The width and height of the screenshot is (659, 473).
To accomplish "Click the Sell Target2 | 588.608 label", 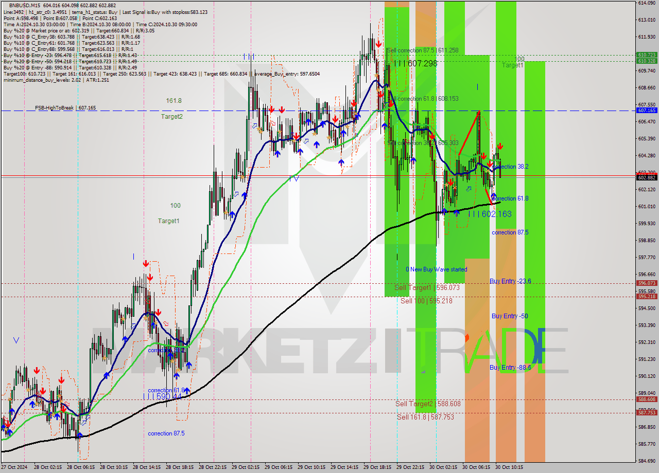I will (428, 404).
